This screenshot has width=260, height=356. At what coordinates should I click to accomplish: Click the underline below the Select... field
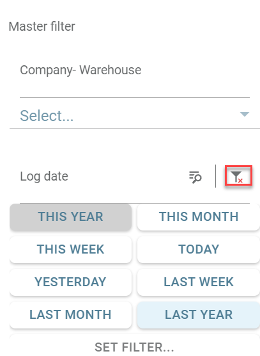pos(135,128)
